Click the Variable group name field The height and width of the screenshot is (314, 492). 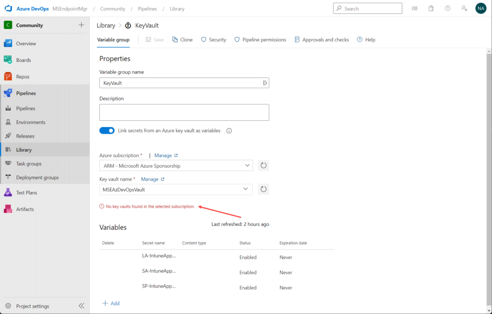click(184, 83)
